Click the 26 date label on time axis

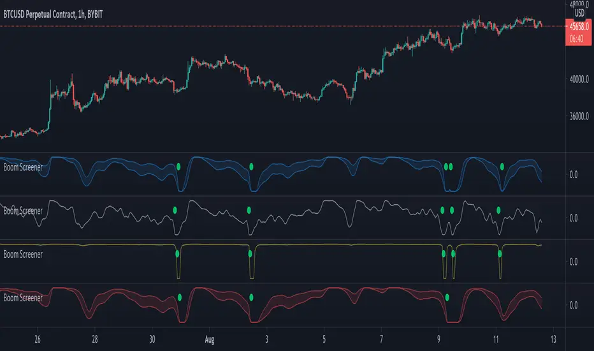37,340
